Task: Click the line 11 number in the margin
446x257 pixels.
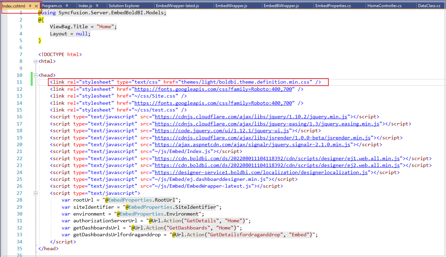Action: tap(19, 82)
